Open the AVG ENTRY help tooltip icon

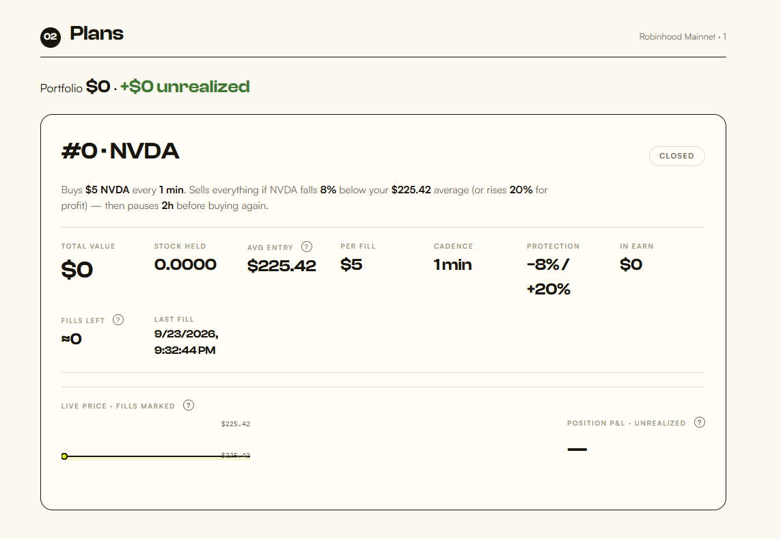click(307, 247)
